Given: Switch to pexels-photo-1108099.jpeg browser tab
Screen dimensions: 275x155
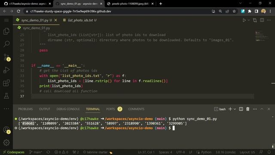Looking at the screenshot, I should 131,4.
